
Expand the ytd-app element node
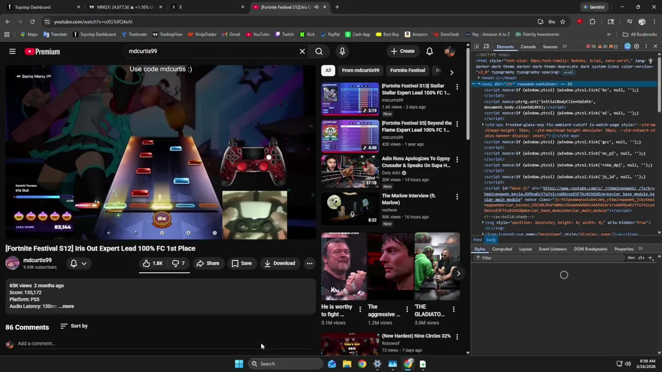[x=483, y=125]
